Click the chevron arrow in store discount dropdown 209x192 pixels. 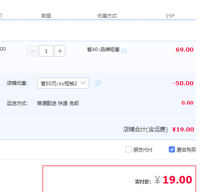pyautogui.click(x=83, y=83)
